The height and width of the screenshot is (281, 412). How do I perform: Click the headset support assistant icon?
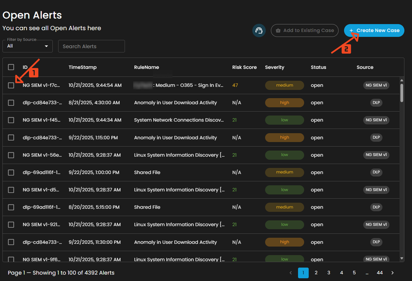[259, 30]
